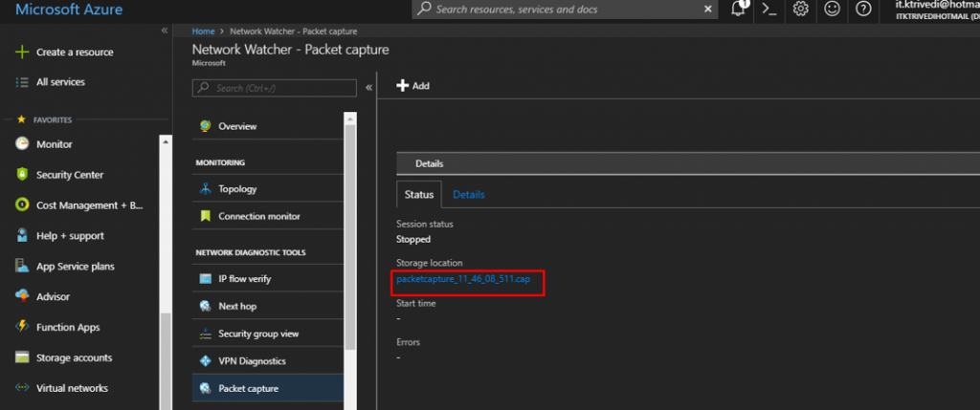Open the portal settings gear icon
This screenshot has width=980, height=410.
(801, 9)
